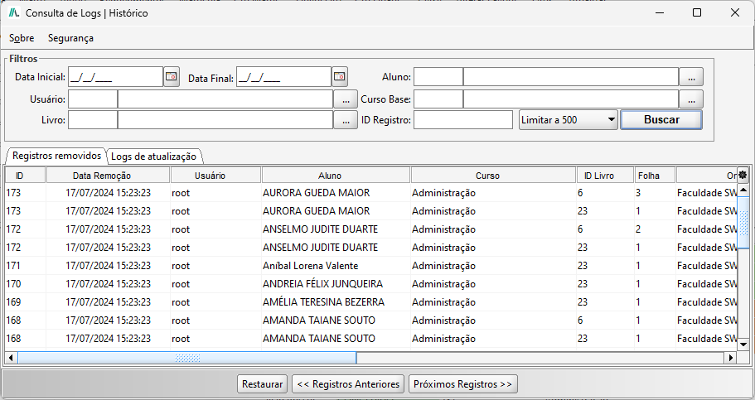Sort by ID Livro column header

pyautogui.click(x=605, y=176)
